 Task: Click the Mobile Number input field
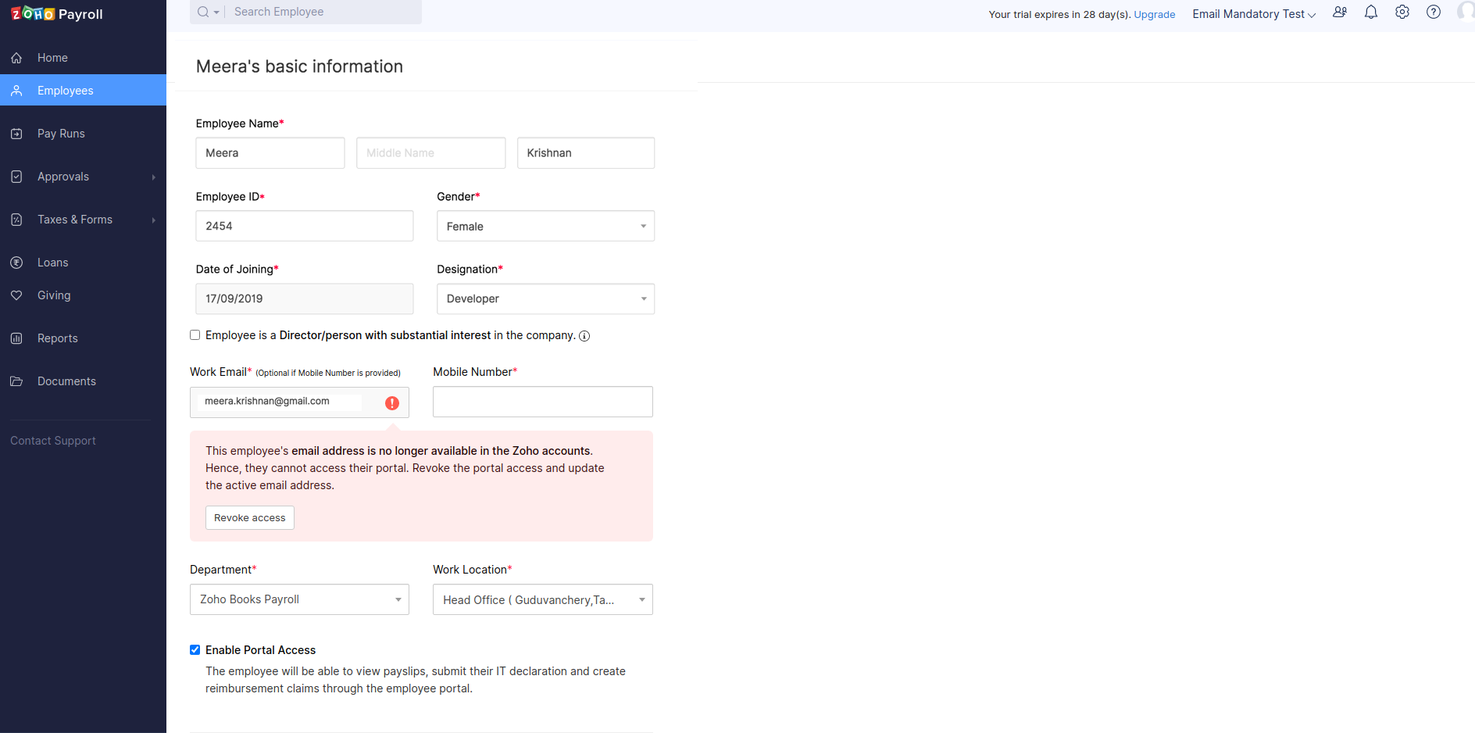[542, 402]
